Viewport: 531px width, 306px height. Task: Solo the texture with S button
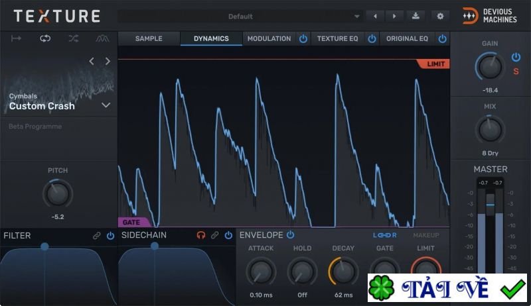tap(516, 71)
